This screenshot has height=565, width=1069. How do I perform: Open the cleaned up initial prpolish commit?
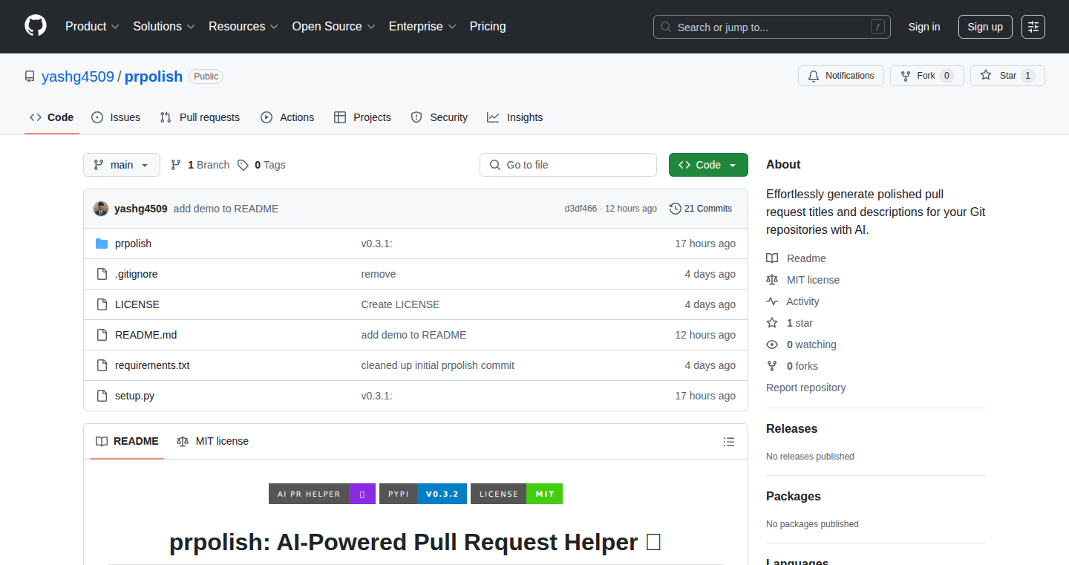(438, 365)
